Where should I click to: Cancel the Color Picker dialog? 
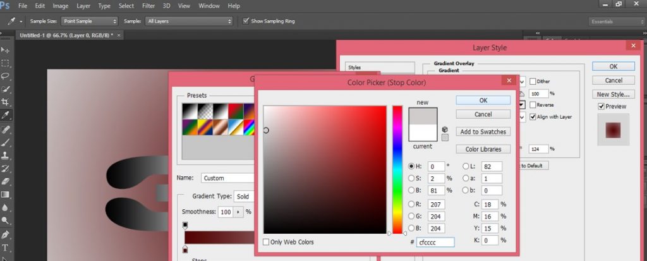click(x=483, y=114)
